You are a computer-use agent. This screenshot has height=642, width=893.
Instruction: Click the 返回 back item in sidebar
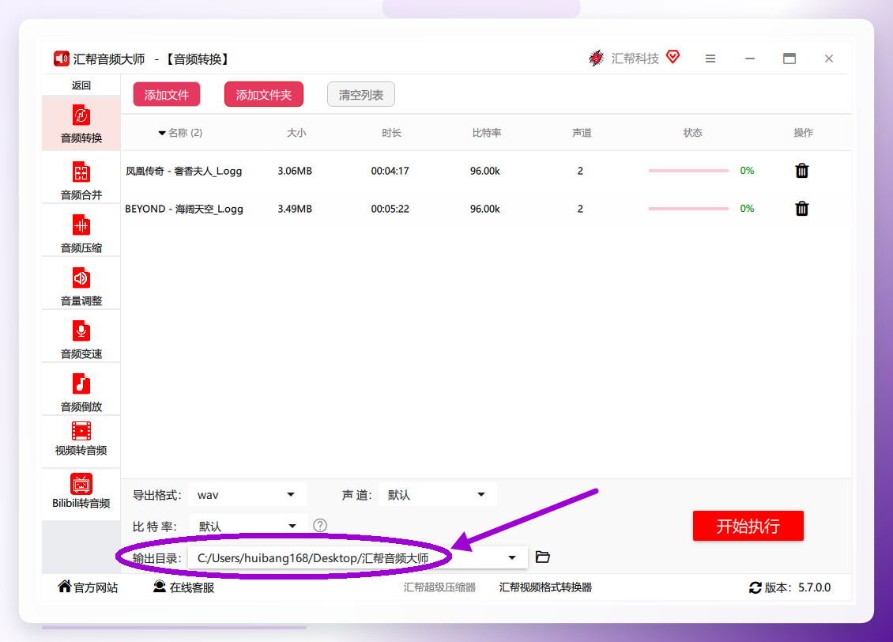[x=81, y=85]
